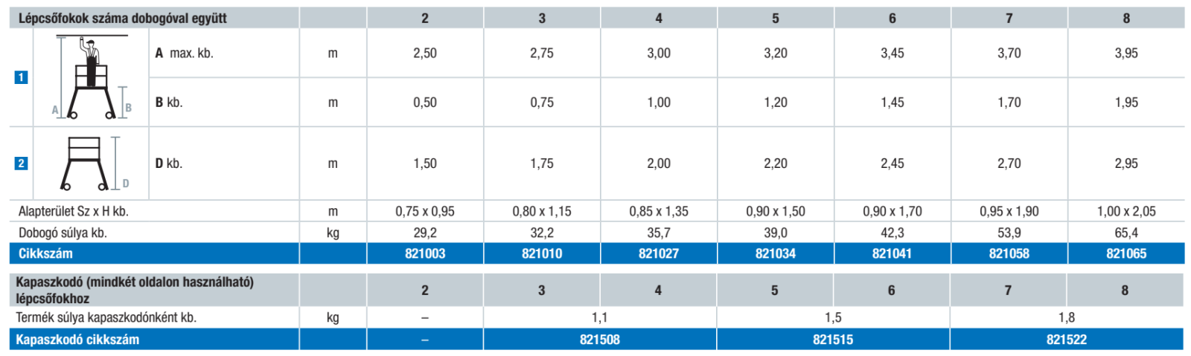
Task: Open article number 821027
Action: (659, 253)
